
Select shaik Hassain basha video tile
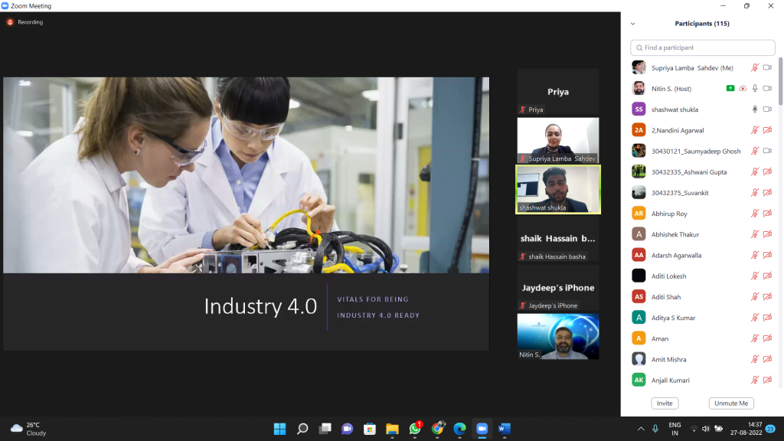point(558,239)
